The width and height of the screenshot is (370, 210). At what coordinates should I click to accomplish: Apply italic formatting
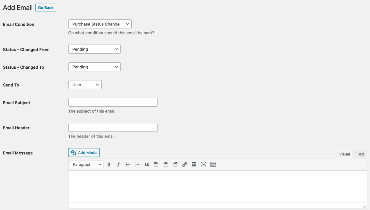pyautogui.click(x=118, y=164)
